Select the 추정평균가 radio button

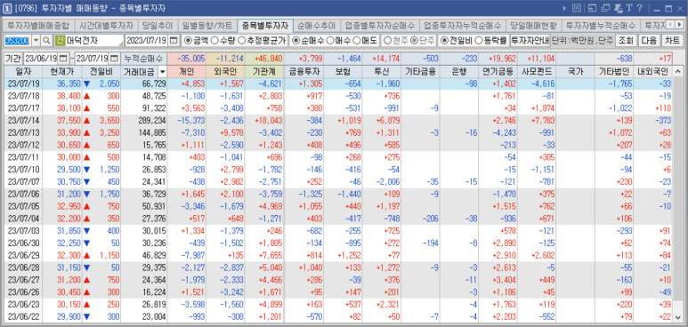click(242, 41)
